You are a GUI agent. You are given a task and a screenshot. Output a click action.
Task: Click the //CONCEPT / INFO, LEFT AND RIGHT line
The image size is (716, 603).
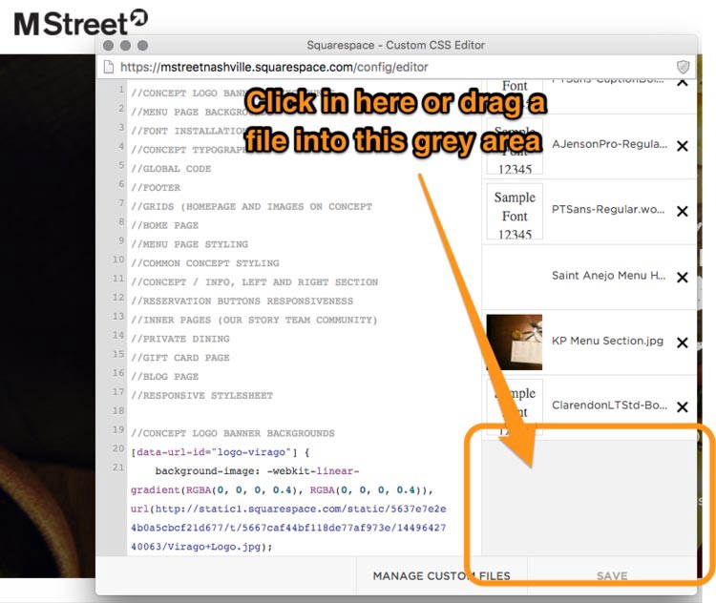pos(254,282)
